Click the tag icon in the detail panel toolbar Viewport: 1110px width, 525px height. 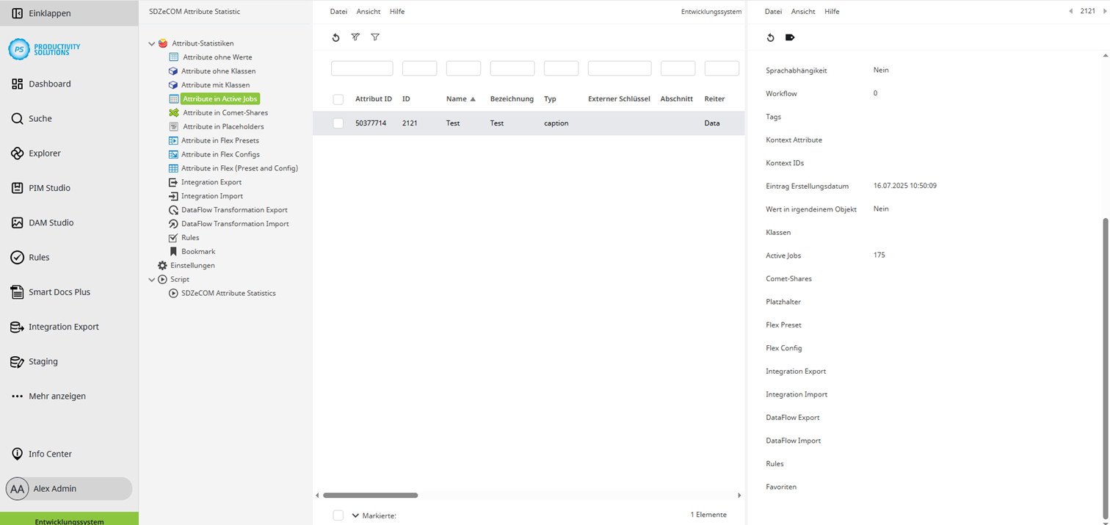(x=788, y=37)
